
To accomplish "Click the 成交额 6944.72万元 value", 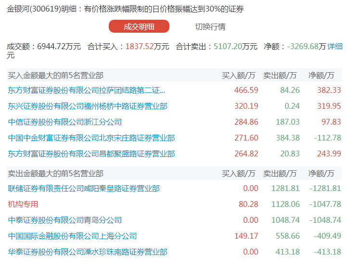I will point(59,47).
